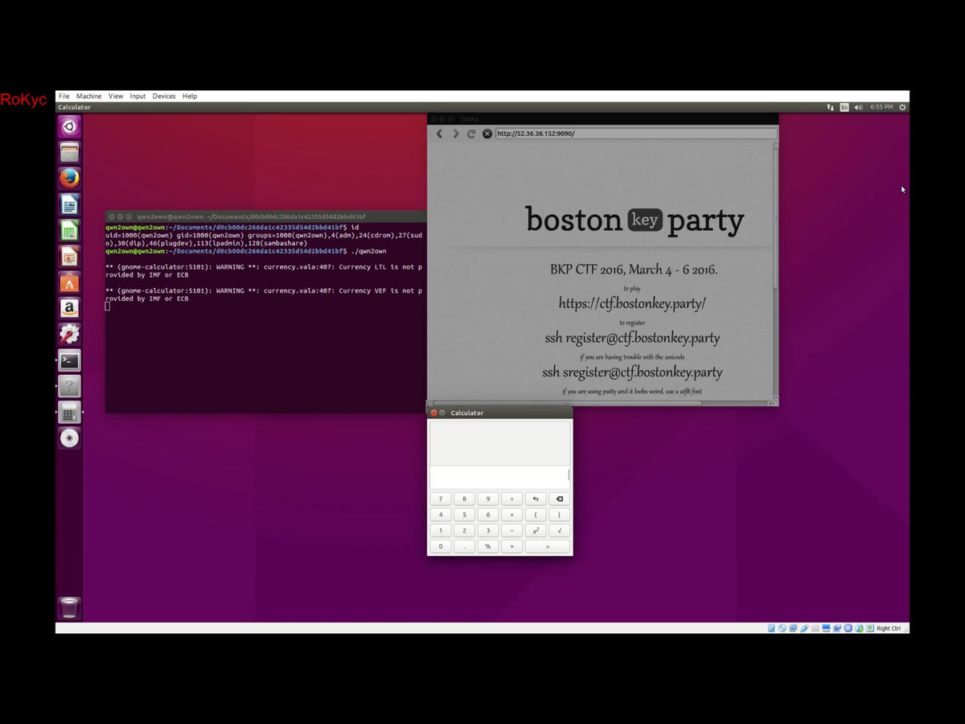Image resolution: width=965 pixels, height=724 pixels.
Task: Go back in the browser window
Action: tap(439, 134)
